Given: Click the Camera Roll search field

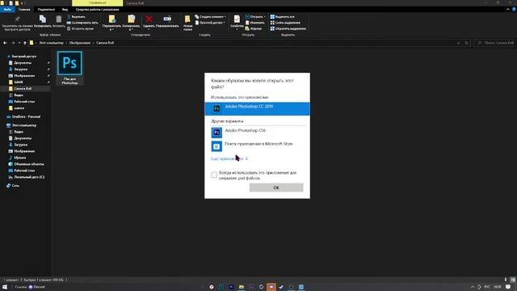Looking at the screenshot, I should (x=494, y=43).
